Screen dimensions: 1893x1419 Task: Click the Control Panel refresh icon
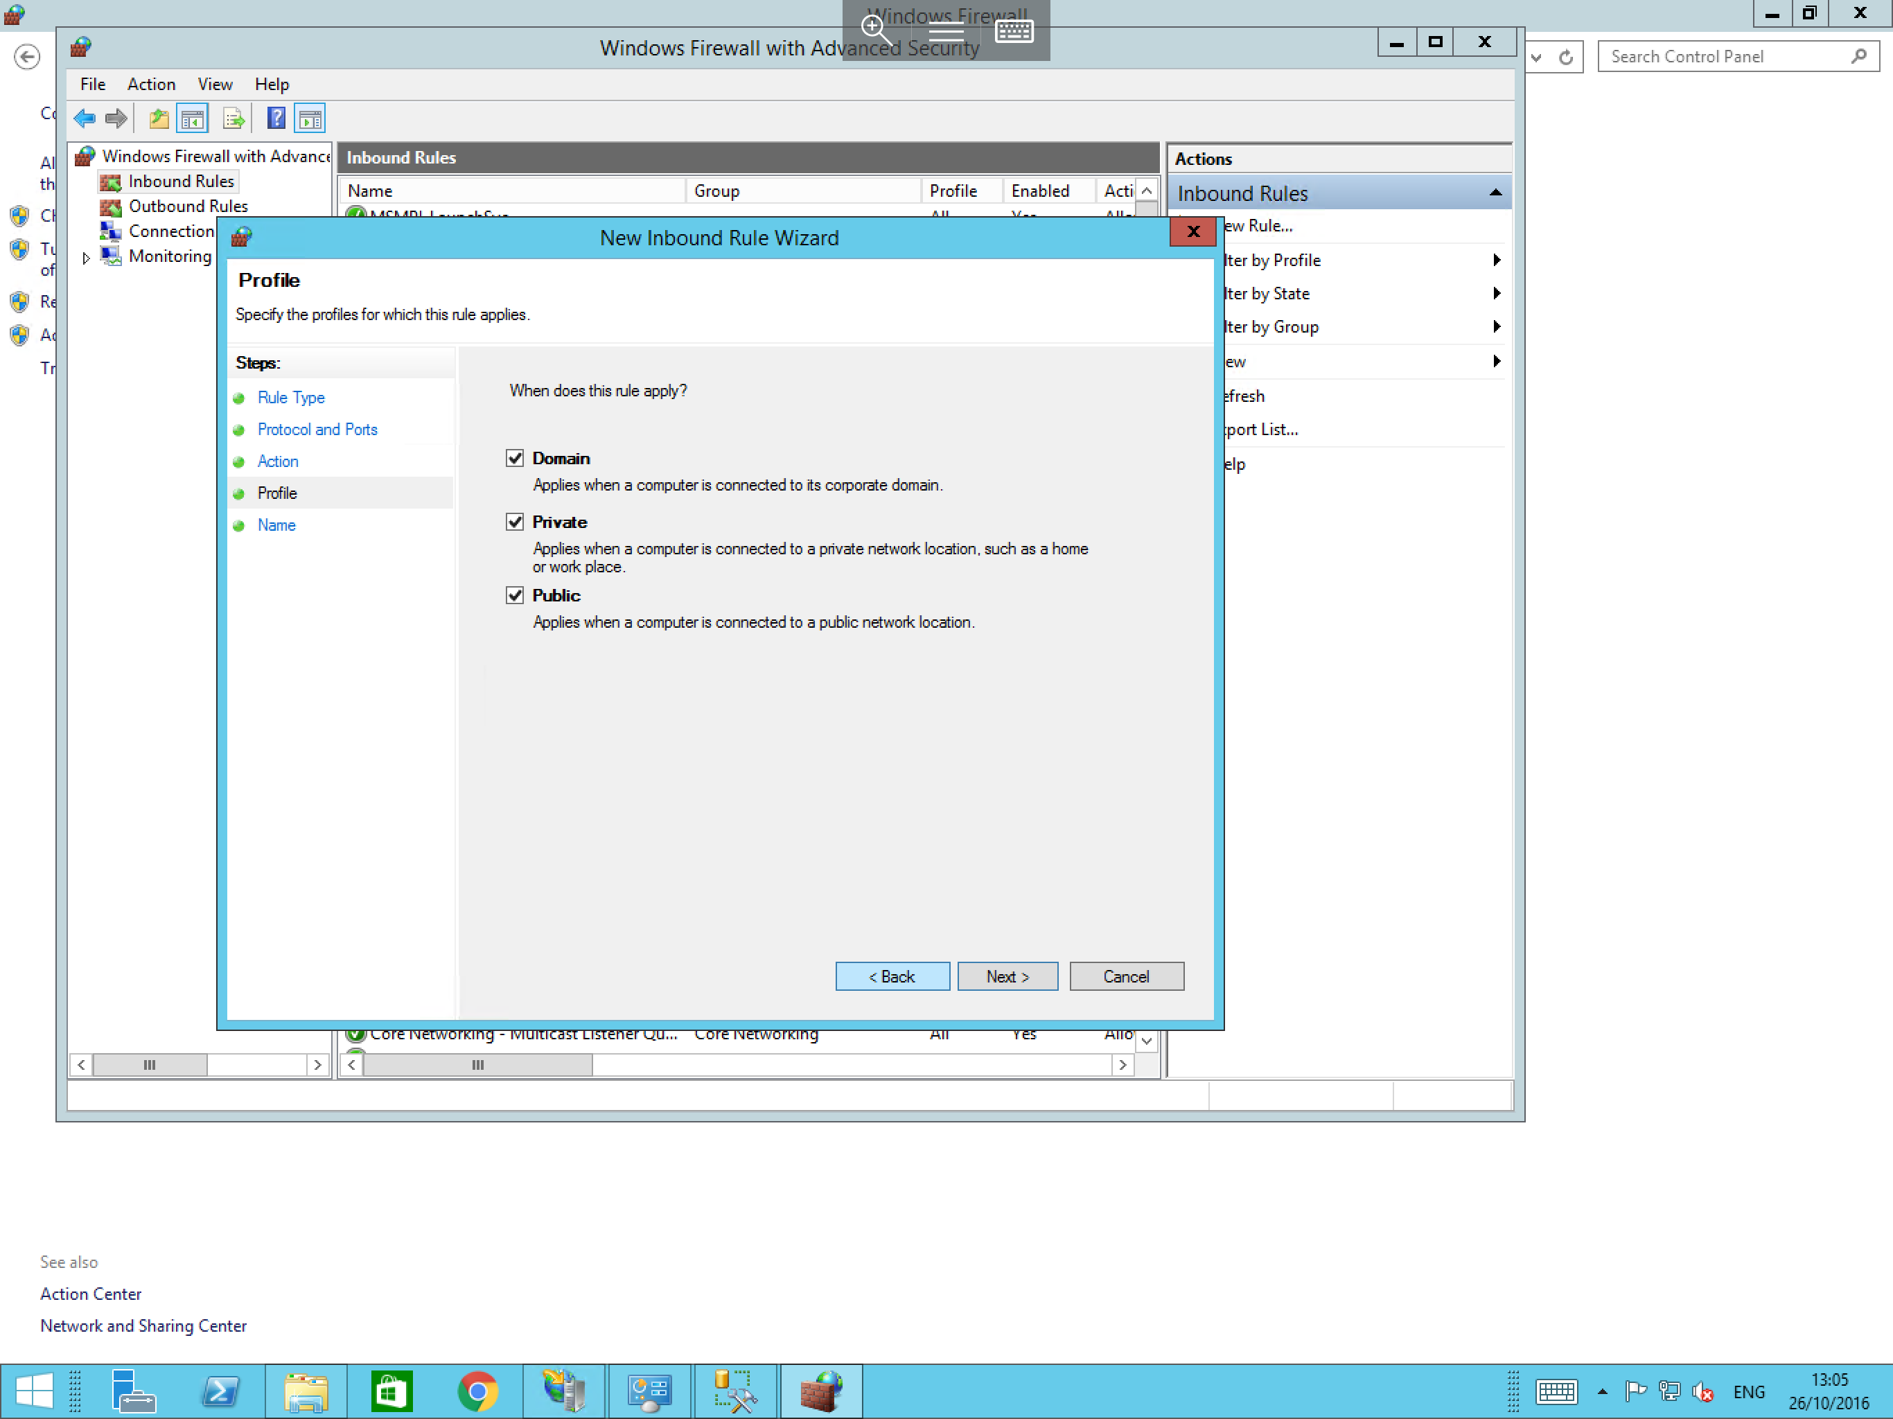1565,57
